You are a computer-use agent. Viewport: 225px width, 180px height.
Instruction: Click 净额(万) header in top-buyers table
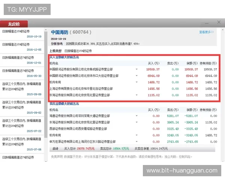192,63
